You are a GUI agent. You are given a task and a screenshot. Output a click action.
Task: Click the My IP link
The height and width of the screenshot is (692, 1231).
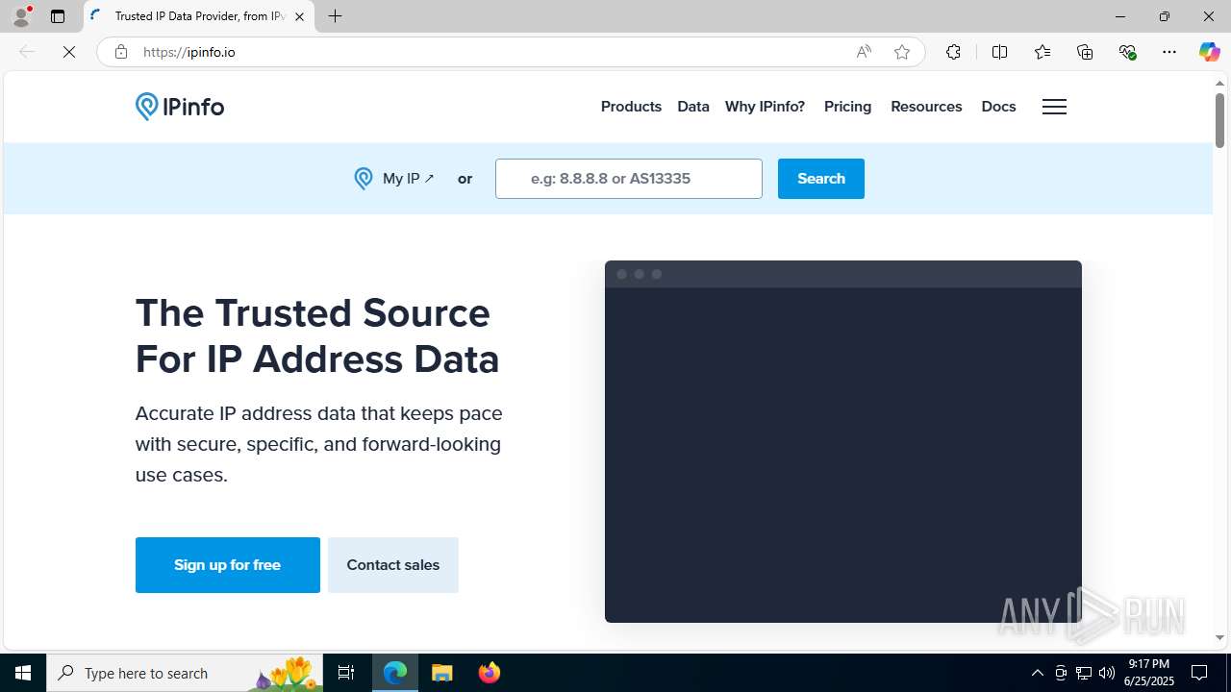394,179
